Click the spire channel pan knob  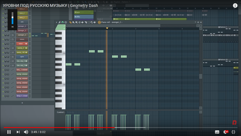(5, 57)
